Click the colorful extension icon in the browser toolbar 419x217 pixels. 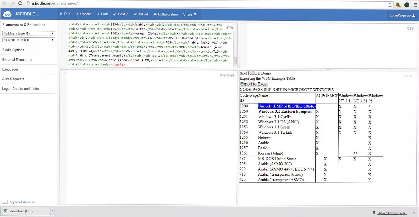(398, 5)
